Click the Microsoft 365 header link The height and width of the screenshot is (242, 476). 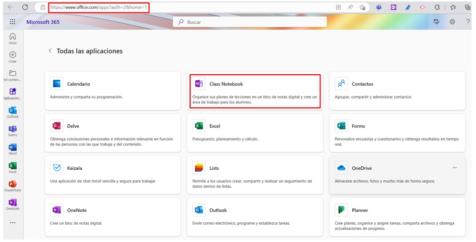(x=43, y=22)
